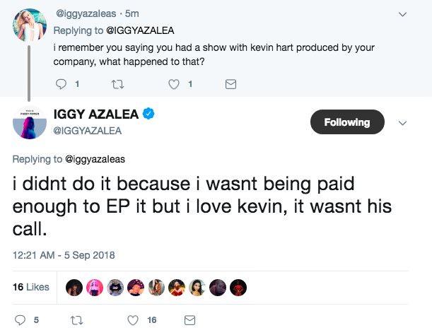
Task: Direct message icon on fan tweet
Action: coord(230,84)
